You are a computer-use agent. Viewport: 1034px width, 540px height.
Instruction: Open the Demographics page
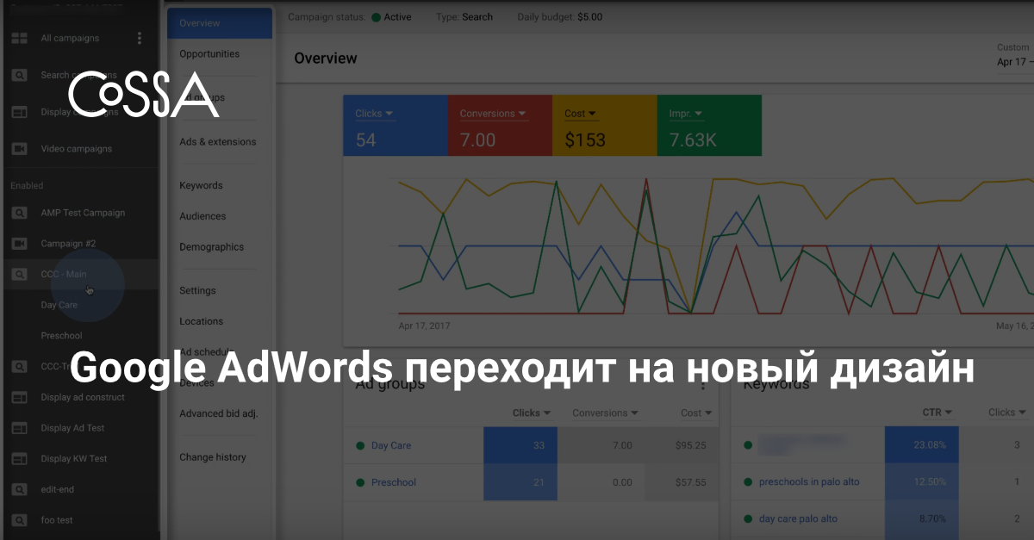click(x=212, y=247)
